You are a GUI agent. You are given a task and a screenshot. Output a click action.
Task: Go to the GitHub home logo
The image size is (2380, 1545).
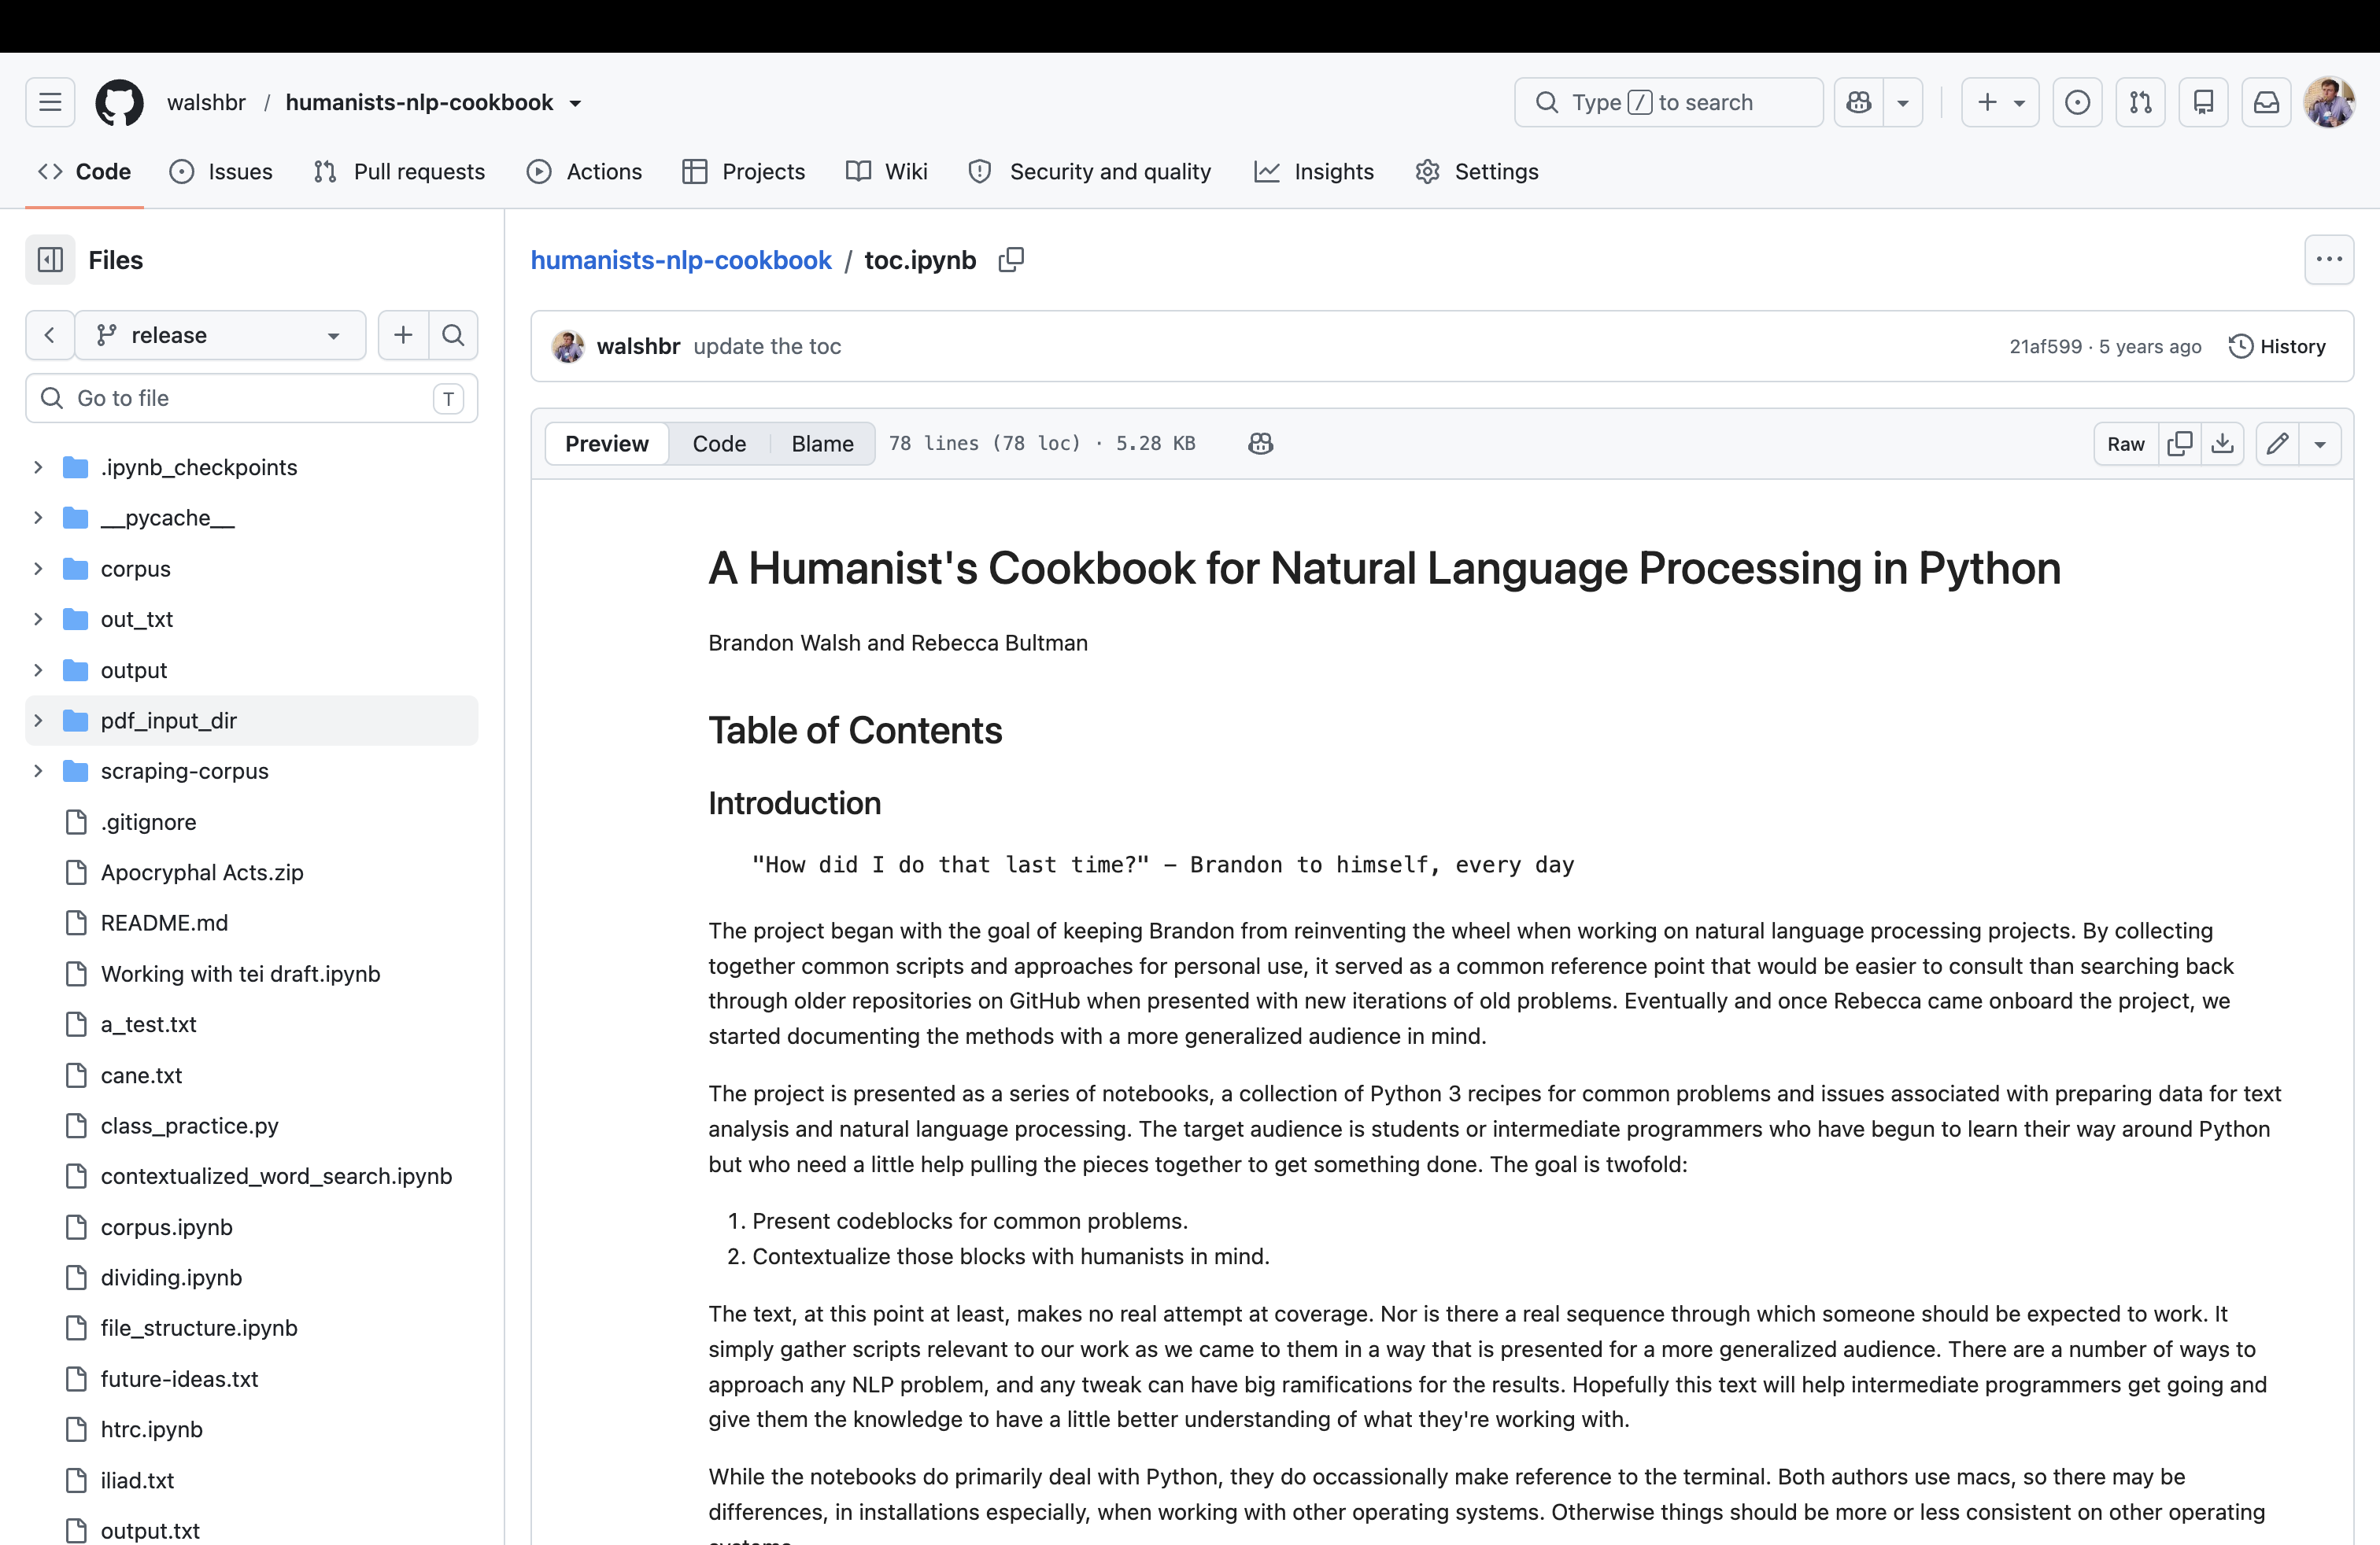coord(119,102)
